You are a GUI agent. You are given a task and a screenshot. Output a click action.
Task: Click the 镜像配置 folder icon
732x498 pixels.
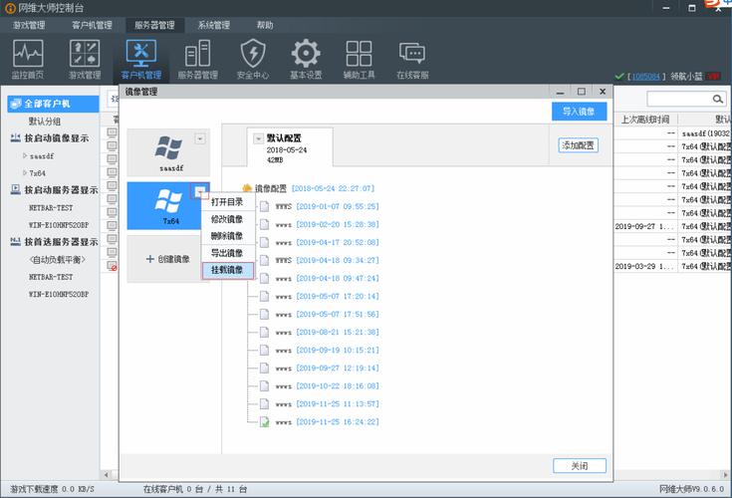[247, 188]
